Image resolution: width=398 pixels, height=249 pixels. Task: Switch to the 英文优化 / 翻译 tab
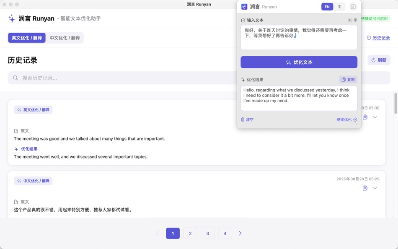tap(27, 37)
